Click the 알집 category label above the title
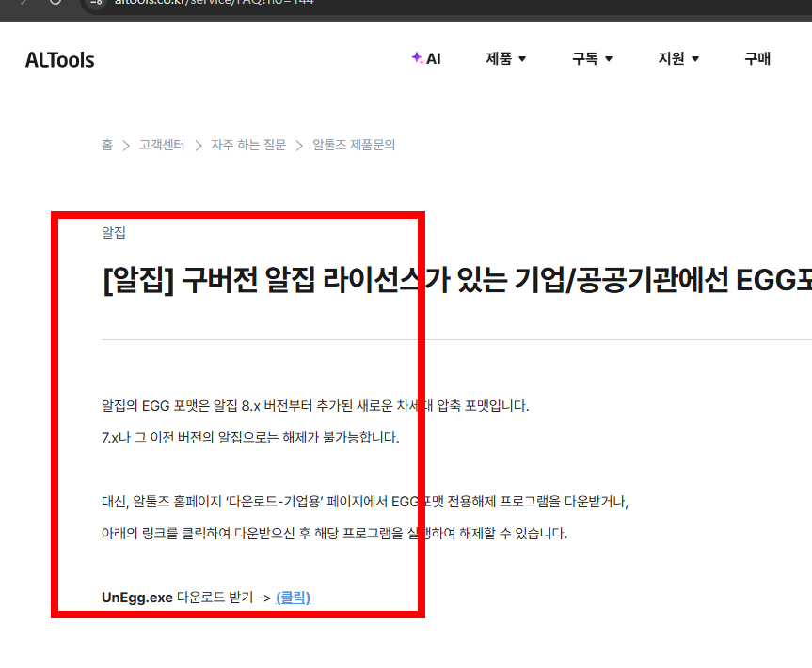The height and width of the screenshot is (668, 812). 113,232
